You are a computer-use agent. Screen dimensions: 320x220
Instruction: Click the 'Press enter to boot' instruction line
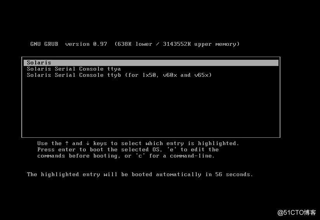click(128, 150)
